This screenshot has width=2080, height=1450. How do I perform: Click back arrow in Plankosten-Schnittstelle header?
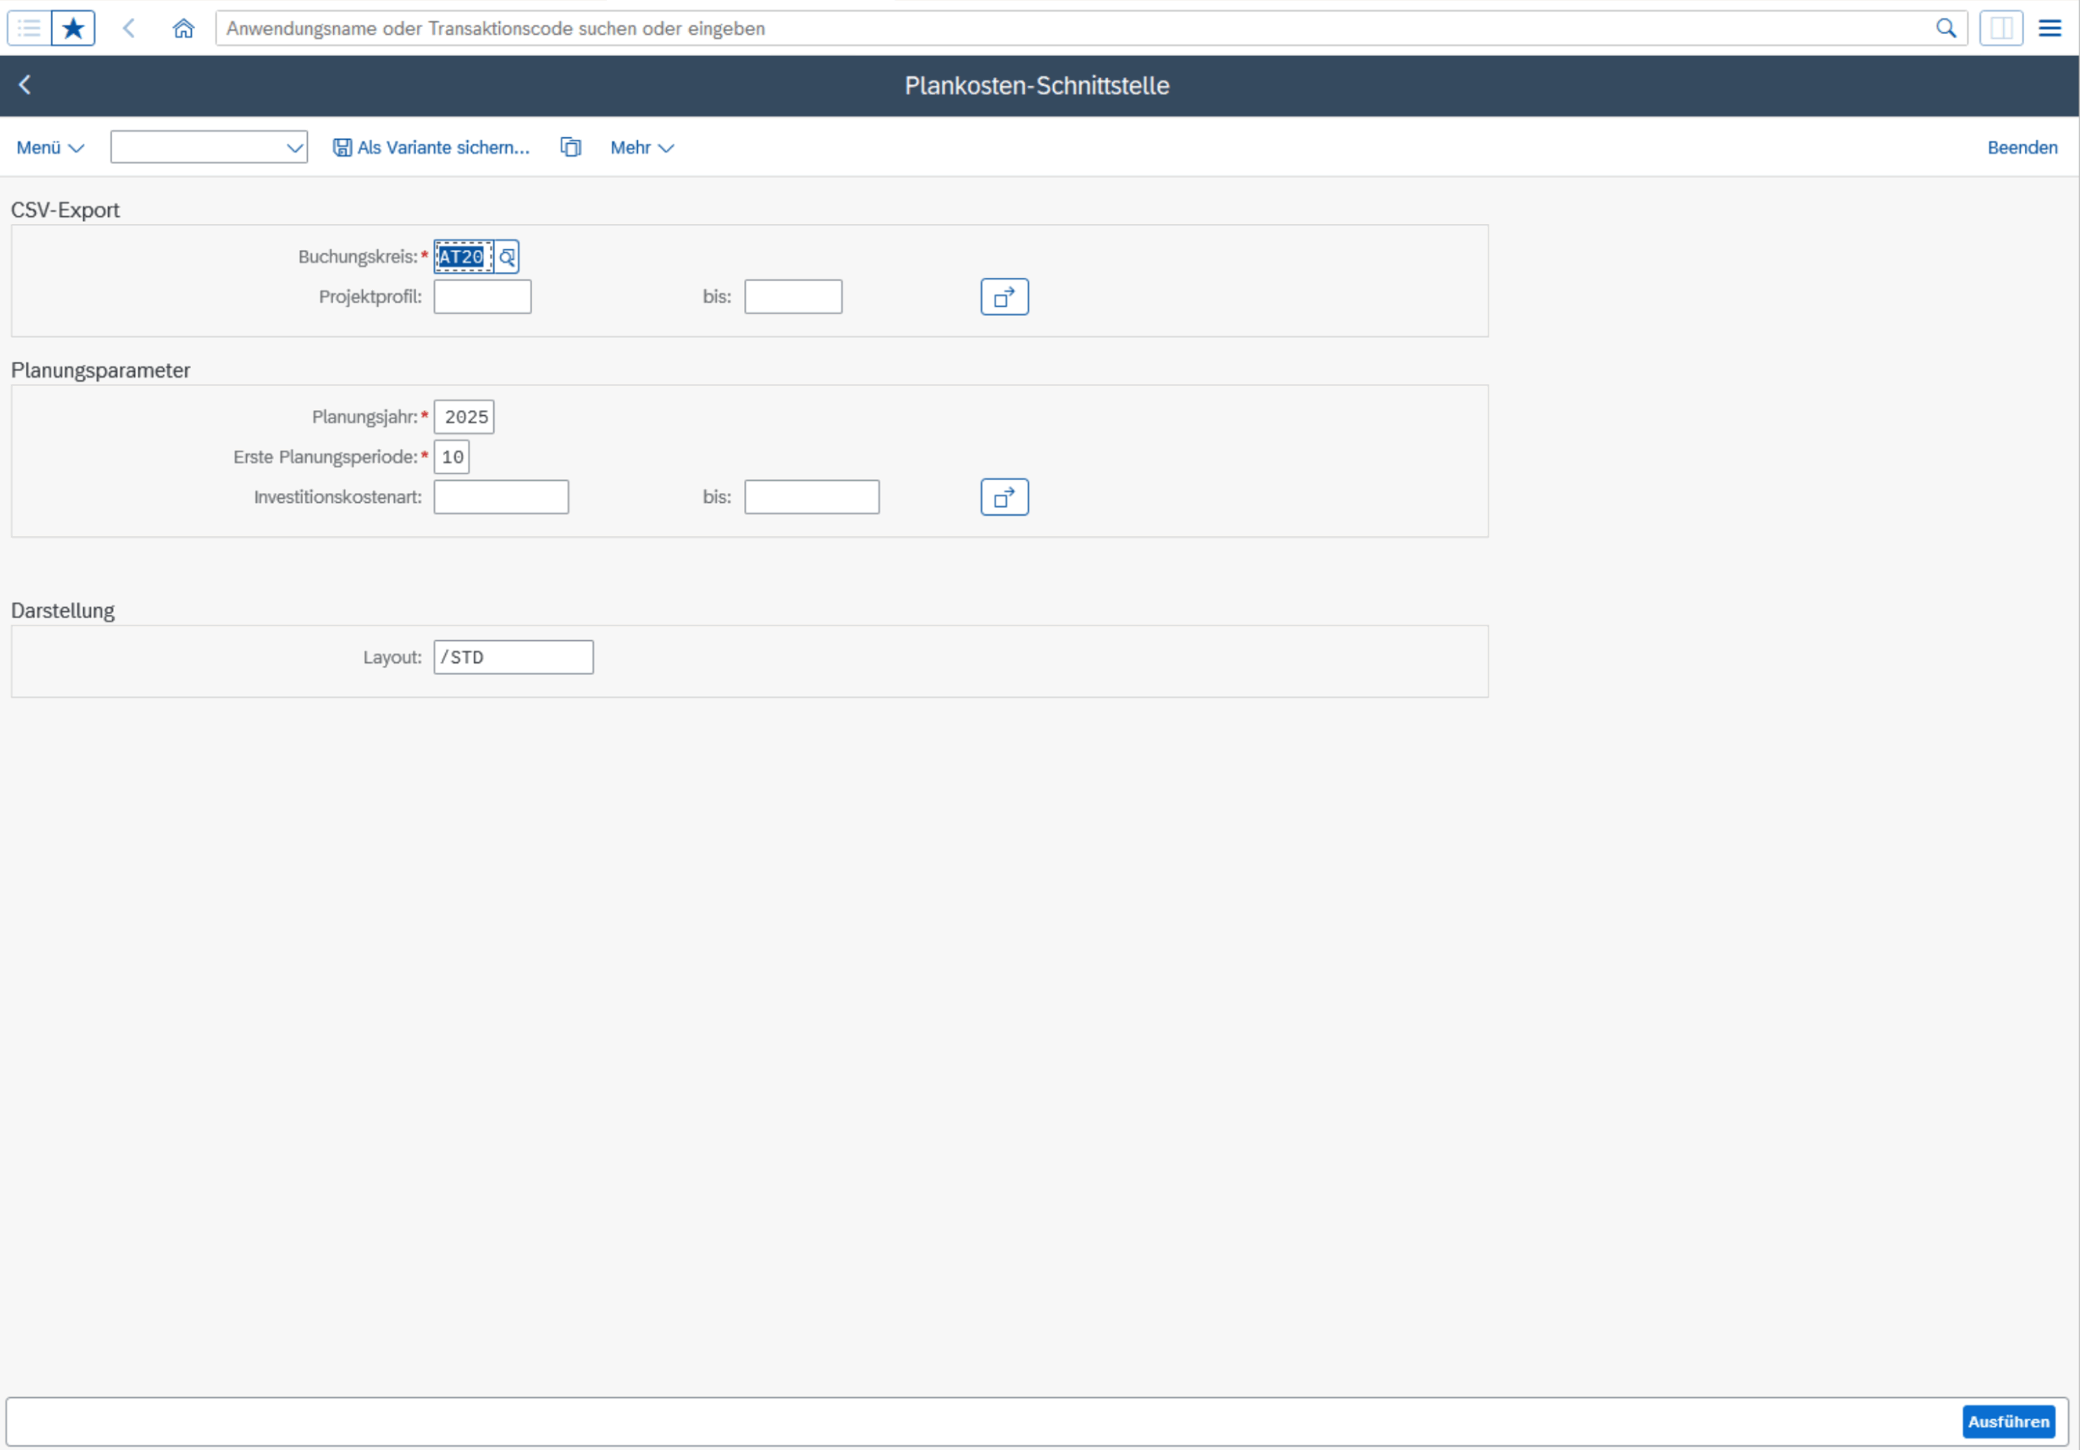[x=25, y=85]
